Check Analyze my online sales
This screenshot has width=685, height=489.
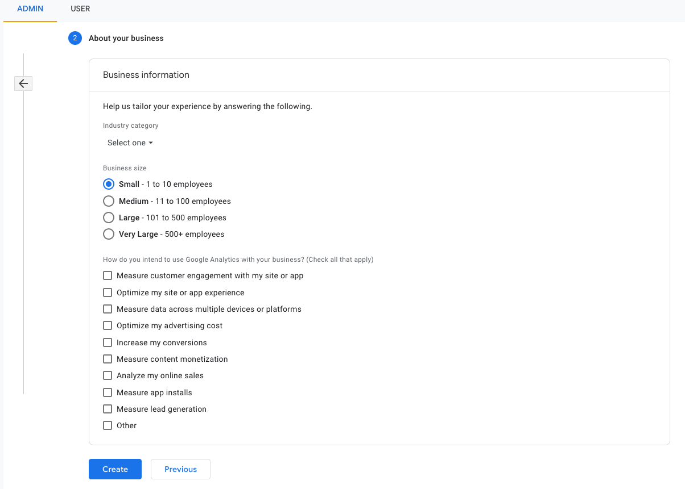point(108,375)
